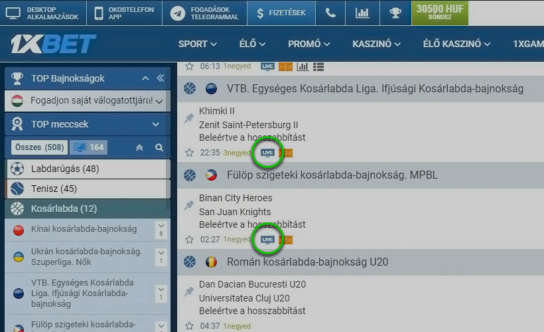
Task: Open the sidebar search magnifier
Action: click(159, 147)
